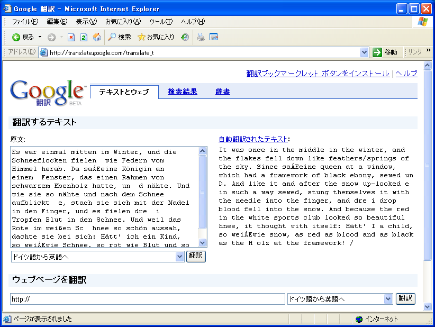Click the Google 翻訳 logo
This screenshot has height=327, width=435.
click(48, 93)
